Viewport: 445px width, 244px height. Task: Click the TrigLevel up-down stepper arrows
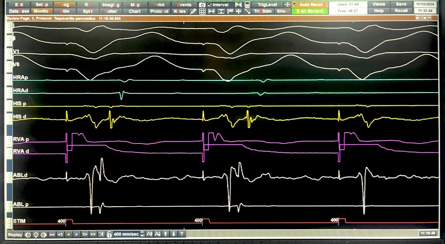[x=287, y=5]
